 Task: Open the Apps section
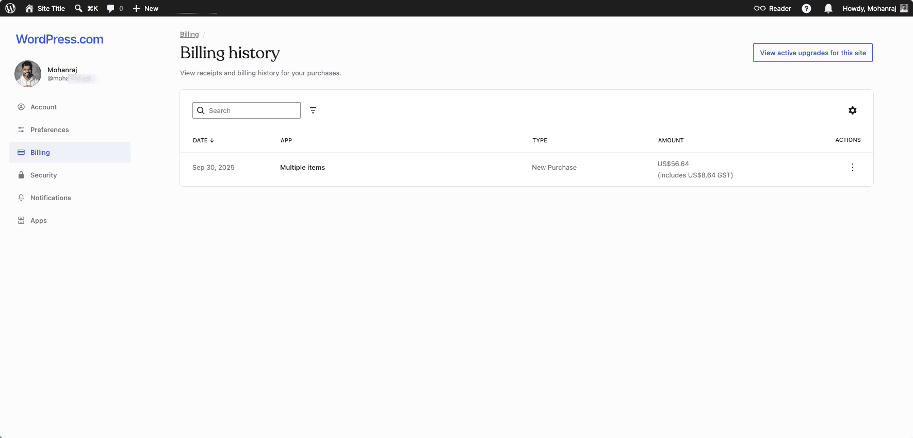click(70, 220)
